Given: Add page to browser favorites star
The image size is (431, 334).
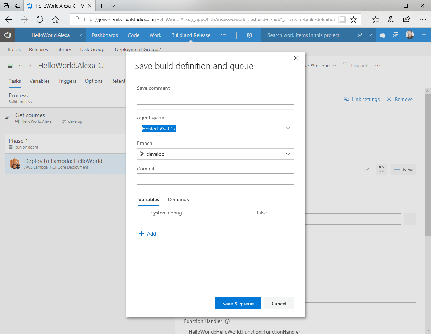Looking at the screenshot, I should (x=354, y=19).
